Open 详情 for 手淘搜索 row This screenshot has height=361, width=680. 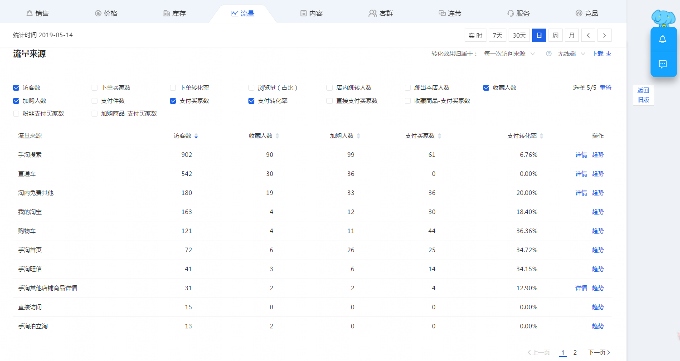point(581,155)
